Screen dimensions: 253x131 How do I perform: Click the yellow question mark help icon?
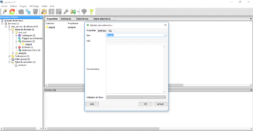91,12
